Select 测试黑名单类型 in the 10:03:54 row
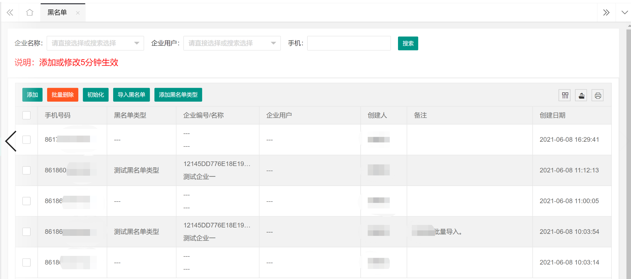631x279 pixels. pos(137,232)
